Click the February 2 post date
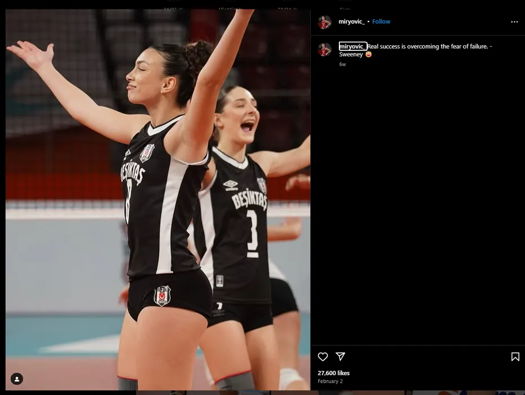Screen dimensions: 525x395 (330, 381)
